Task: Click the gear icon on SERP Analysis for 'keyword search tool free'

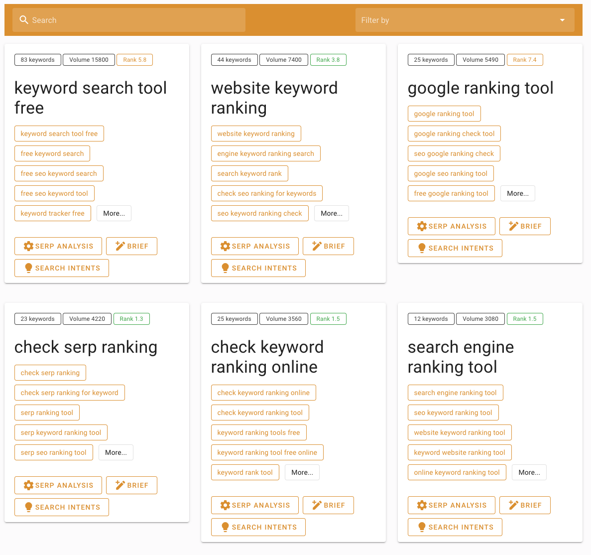Action: coord(28,246)
